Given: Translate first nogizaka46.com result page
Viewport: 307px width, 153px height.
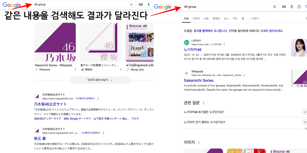Looking at the screenshot, I should [85, 98].
